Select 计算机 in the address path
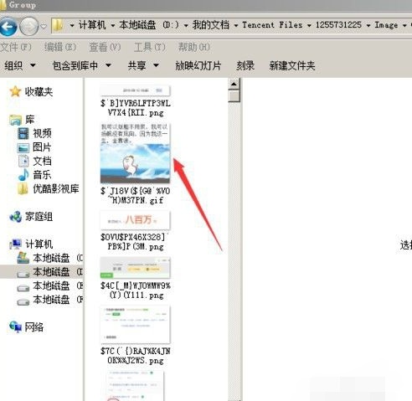Viewport: 412px width, 401px height. [x=92, y=25]
